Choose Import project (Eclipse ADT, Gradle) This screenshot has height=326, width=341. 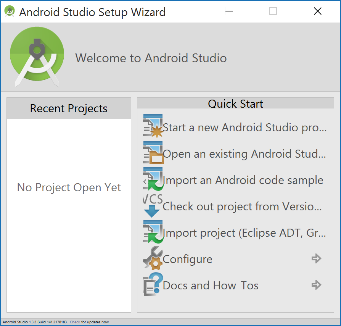(244, 233)
